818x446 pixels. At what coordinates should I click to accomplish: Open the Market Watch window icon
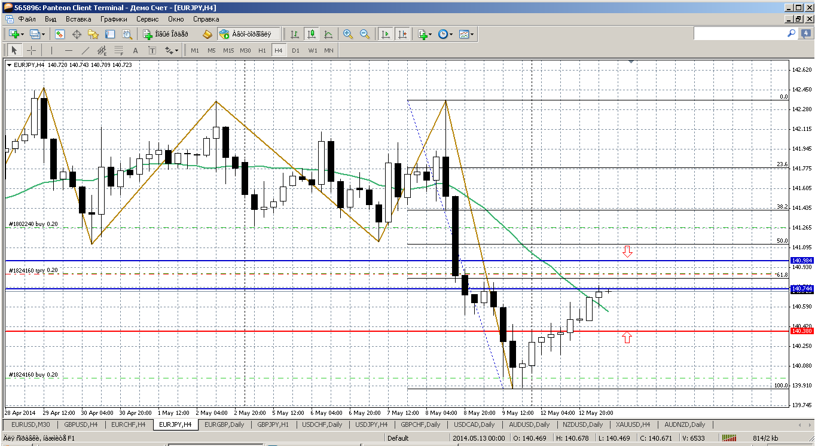60,35
